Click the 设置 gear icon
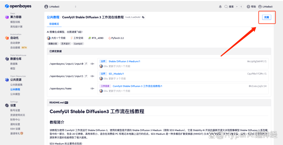 point(7,105)
